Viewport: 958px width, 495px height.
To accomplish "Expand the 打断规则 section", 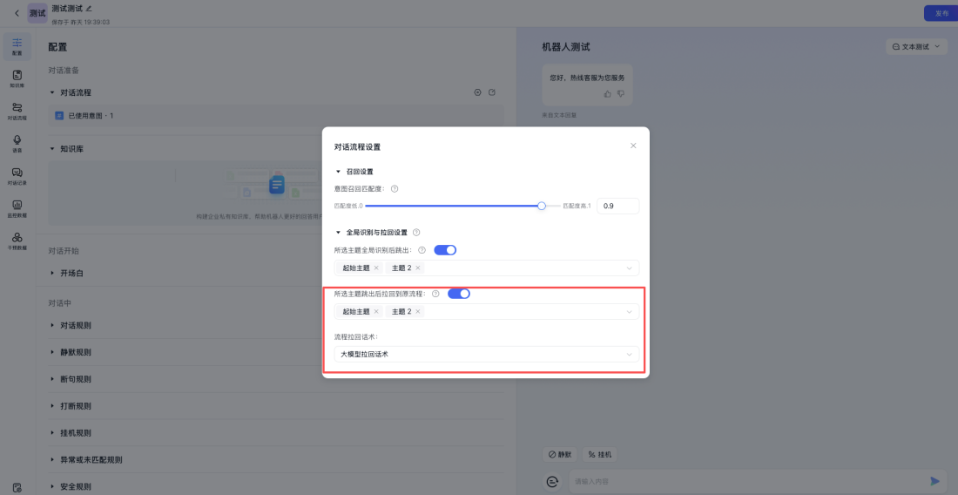I will click(x=52, y=406).
